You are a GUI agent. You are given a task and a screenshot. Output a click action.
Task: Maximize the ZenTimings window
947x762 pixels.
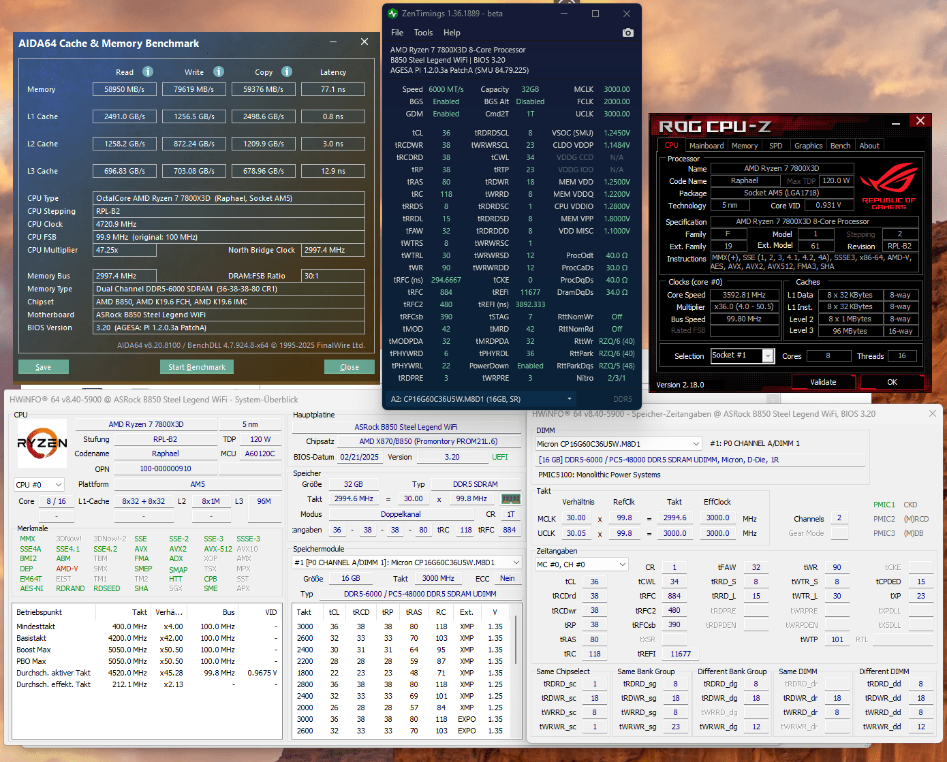(x=595, y=14)
